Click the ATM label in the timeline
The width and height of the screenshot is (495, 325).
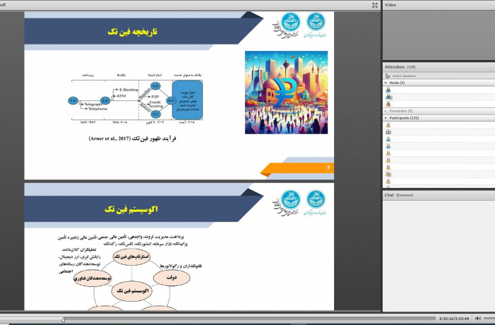[121, 95]
